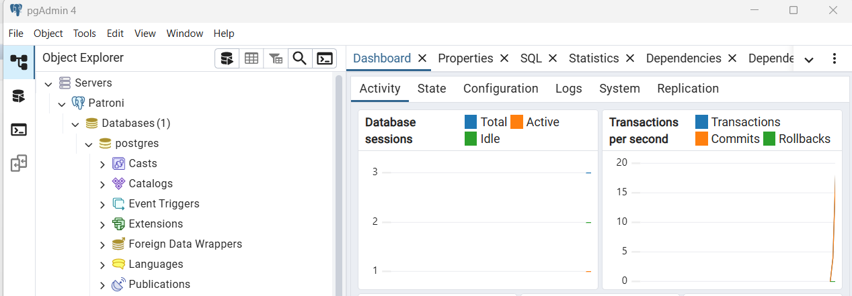Image resolution: width=852 pixels, height=296 pixels.
Task: Open the PSQL Workspace sidebar icon
Action: coord(19,130)
